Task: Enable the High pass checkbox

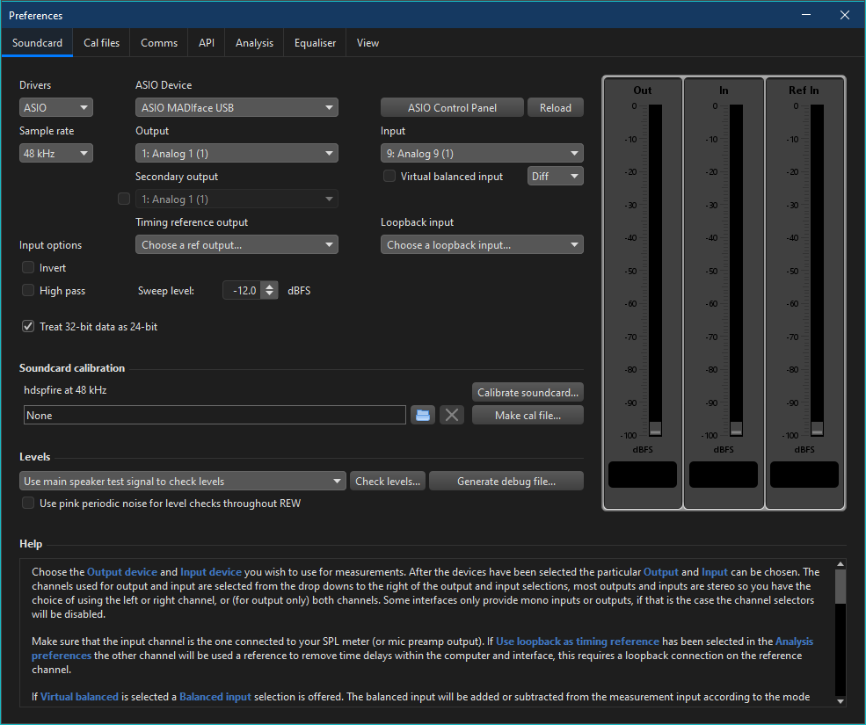Action: 29,291
